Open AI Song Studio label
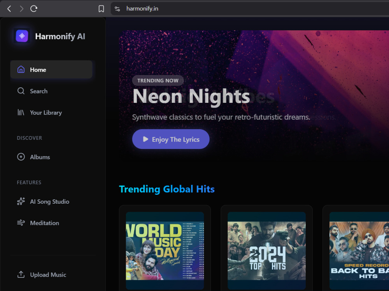Viewport: 389px width, 291px height. (50, 202)
